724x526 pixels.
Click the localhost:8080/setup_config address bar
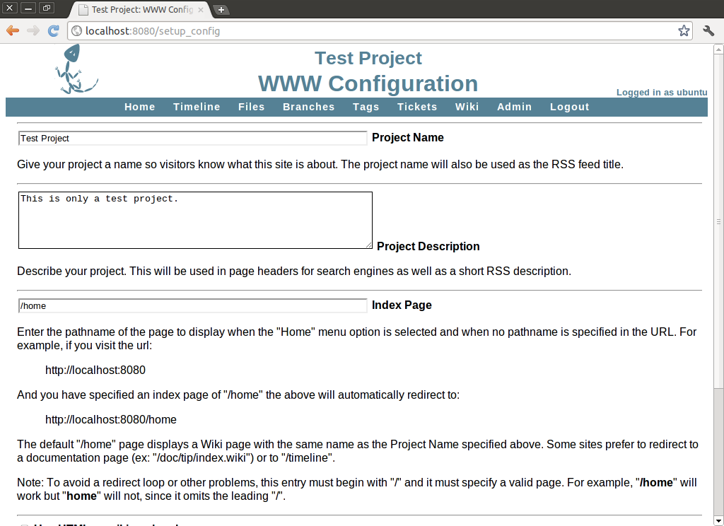click(380, 31)
